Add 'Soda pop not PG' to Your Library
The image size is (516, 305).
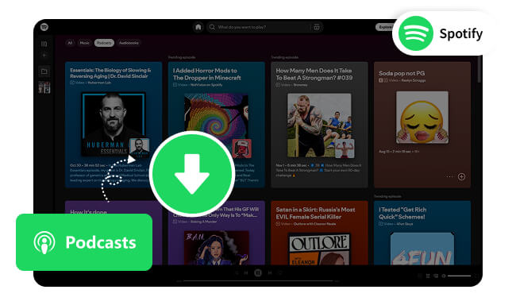tap(461, 177)
